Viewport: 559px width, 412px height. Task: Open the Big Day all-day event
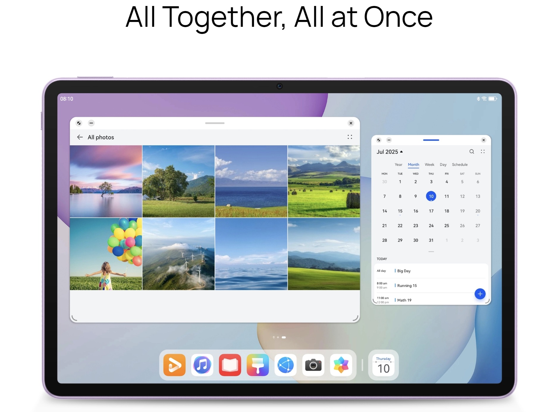pos(431,271)
